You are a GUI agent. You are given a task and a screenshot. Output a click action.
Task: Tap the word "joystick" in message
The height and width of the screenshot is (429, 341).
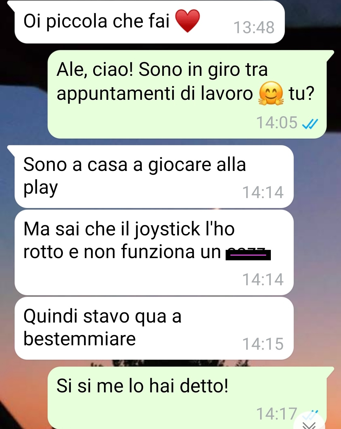(167, 229)
